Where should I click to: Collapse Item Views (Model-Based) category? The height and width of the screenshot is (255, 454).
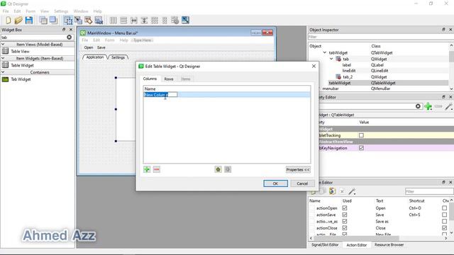[3, 44]
